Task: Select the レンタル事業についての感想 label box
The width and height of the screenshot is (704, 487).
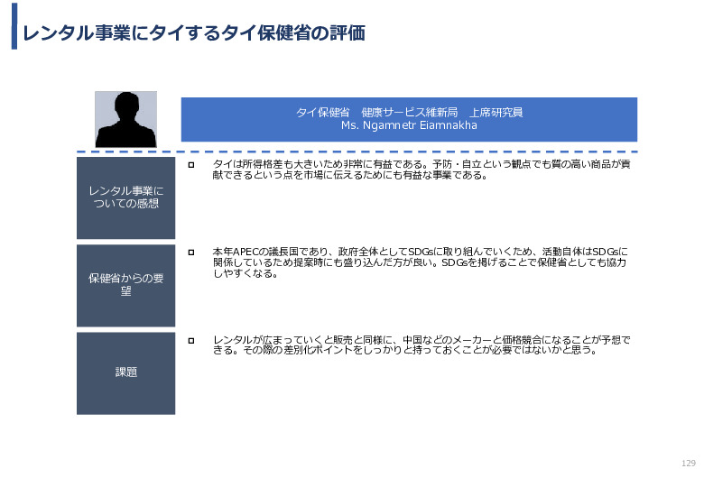Action: [125, 198]
